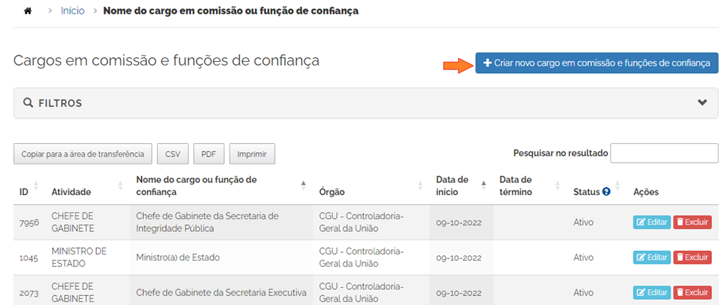This screenshot has height=305, width=721.
Task: Sort by Atividade column arrows
Action: [121, 186]
